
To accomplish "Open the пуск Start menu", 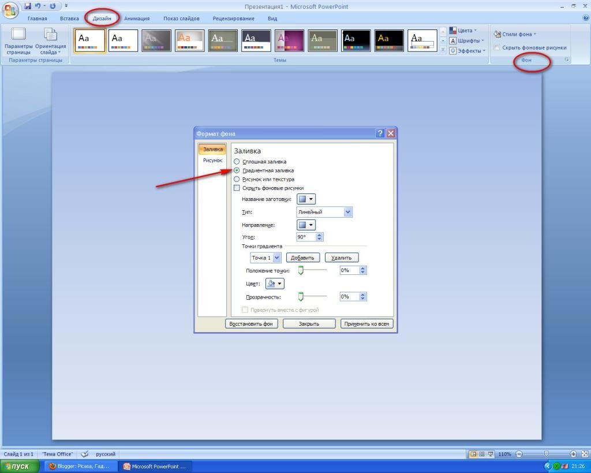I will (20, 466).
